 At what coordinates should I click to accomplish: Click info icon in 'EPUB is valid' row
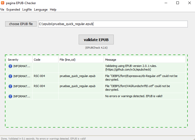(x=10, y=96)
